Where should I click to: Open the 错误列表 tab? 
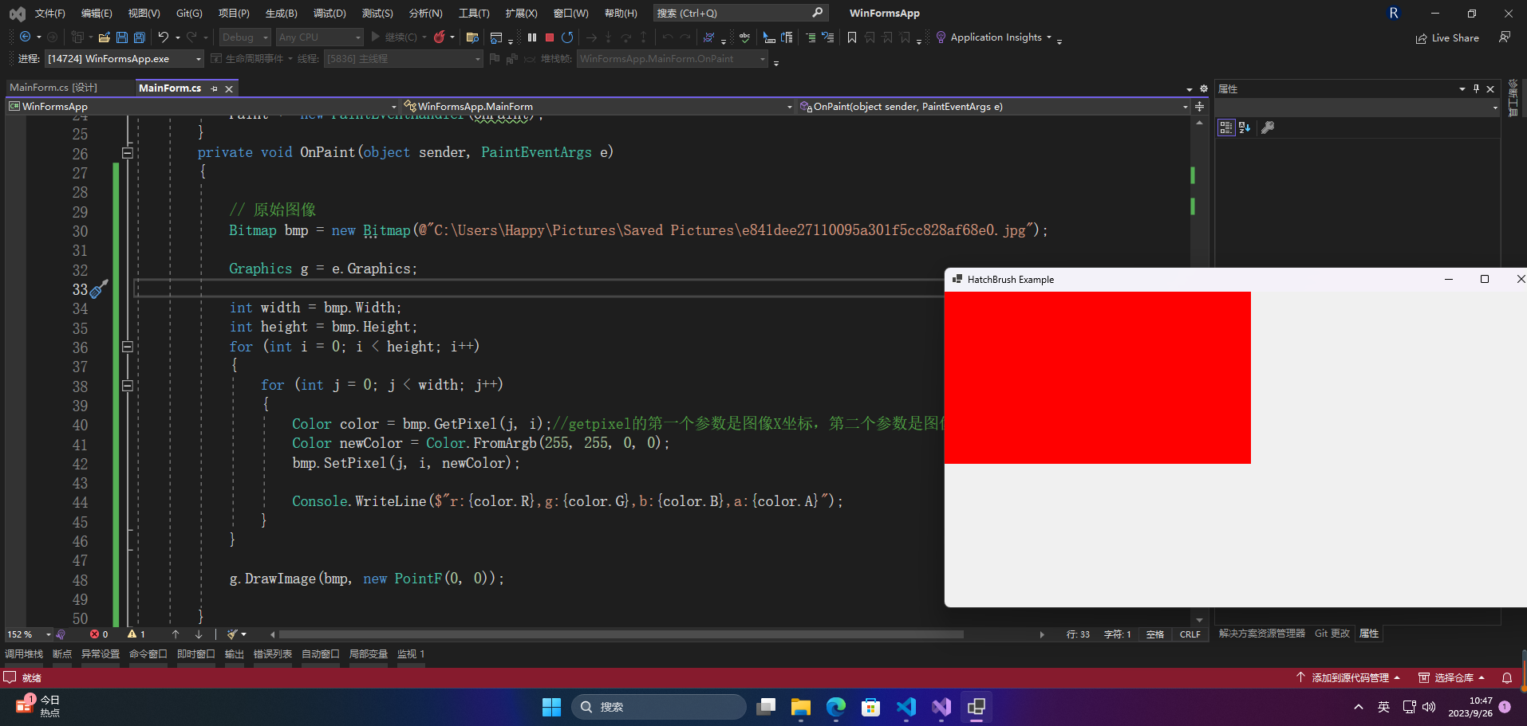272,654
